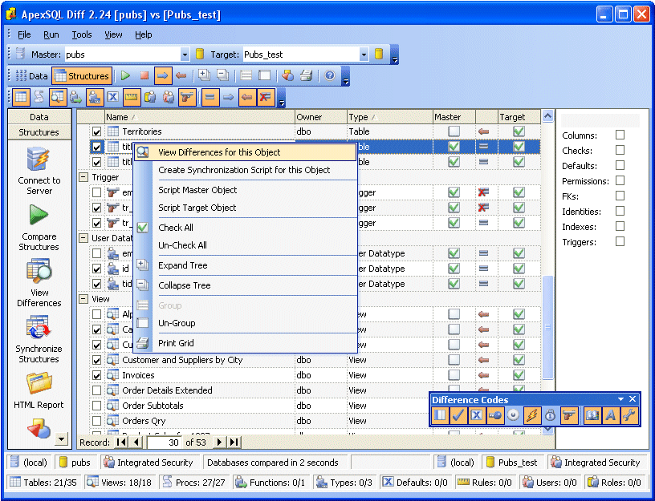Toggle the Triggers checkbox in right panel
Screen dimensions: 655x501
620,241
